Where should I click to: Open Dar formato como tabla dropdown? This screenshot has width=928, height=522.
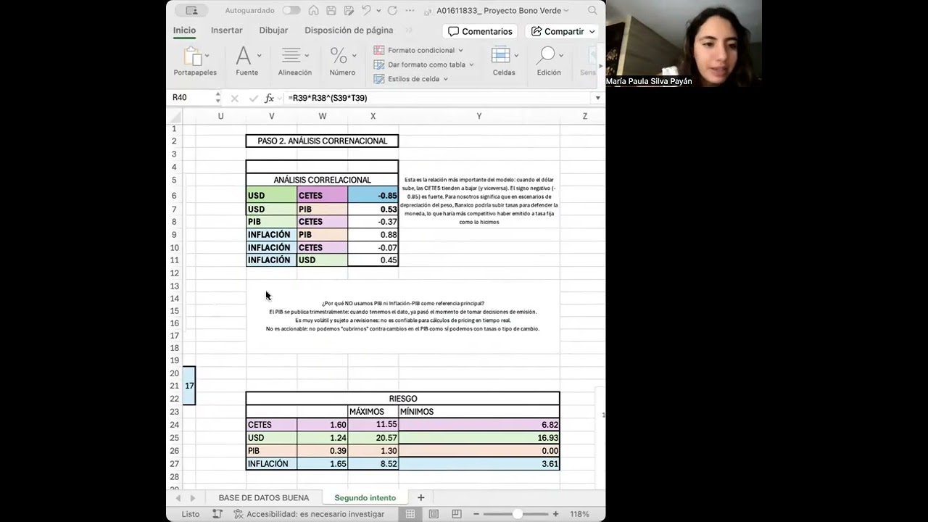coord(423,65)
